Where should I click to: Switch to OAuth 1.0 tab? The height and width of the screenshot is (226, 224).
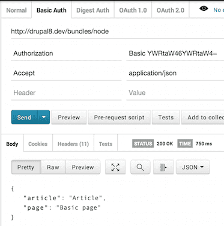click(133, 10)
